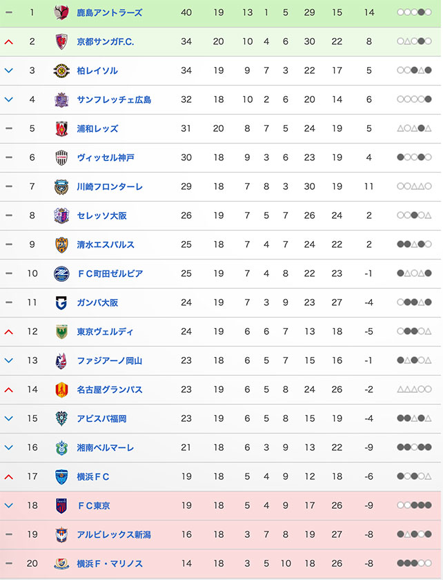Click the Kashiwa Reysol yellow-black crest
This screenshot has width=443, height=580.
[x=61, y=70]
